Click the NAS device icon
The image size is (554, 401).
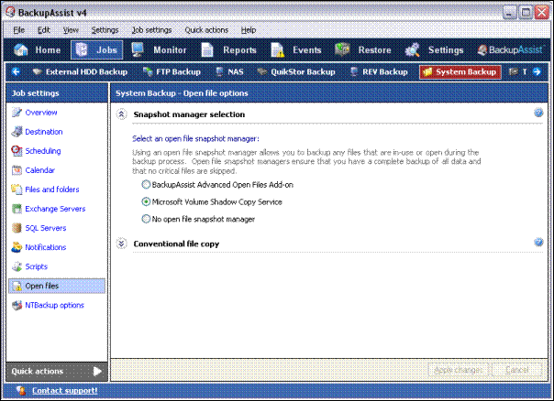click(x=219, y=72)
